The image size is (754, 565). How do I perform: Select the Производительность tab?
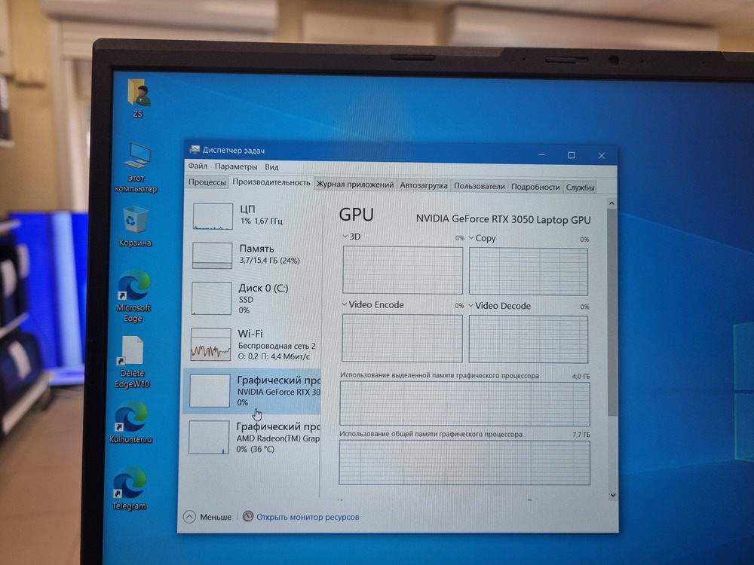271,182
